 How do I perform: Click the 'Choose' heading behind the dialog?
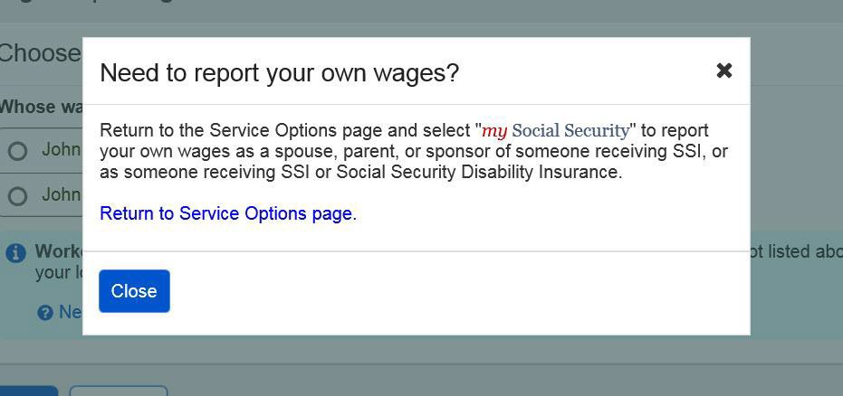[x=40, y=53]
